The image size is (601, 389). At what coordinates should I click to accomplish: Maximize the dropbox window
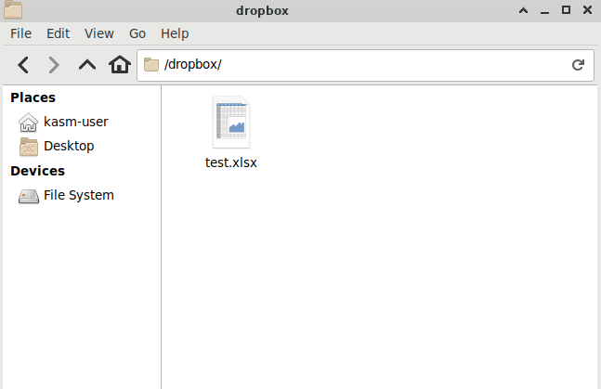pyautogui.click(x=567, y=10)
